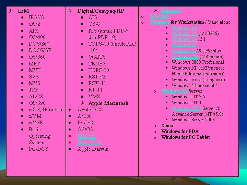Click the A/UX entry
Image resolution: width=247 pixels, height=185 pixels.
(84, 116)
